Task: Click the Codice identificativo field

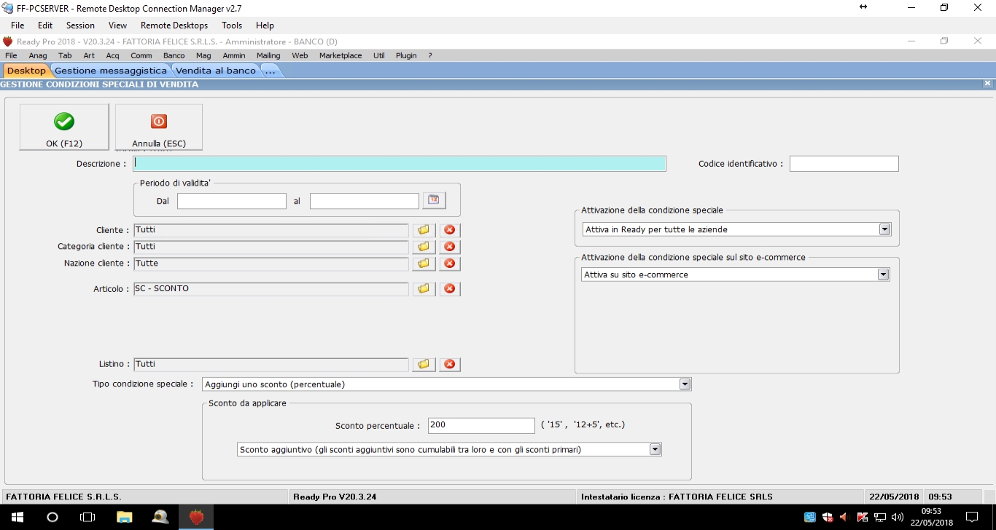Action: tap(844, 164)
